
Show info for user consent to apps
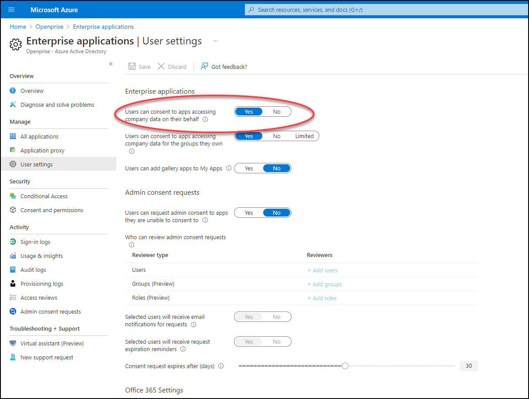point(205,119)
